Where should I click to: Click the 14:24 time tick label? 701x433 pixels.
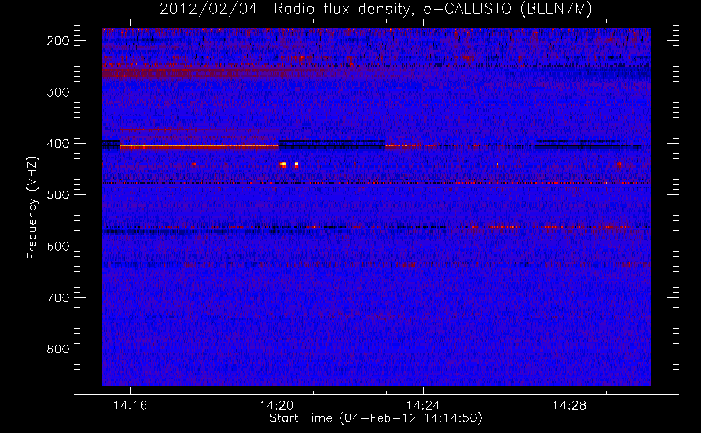pos(423,406)
